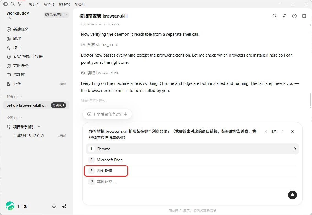
Task: Click the terminal icon beside browsers.txt
Action: [83, 73]
